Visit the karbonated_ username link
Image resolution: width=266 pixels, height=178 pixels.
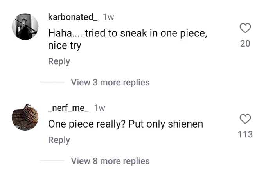click(73, 17)
